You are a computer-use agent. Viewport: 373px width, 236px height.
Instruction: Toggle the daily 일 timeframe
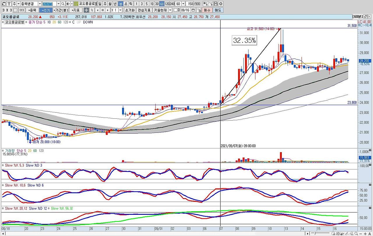[x=100, y=4]
